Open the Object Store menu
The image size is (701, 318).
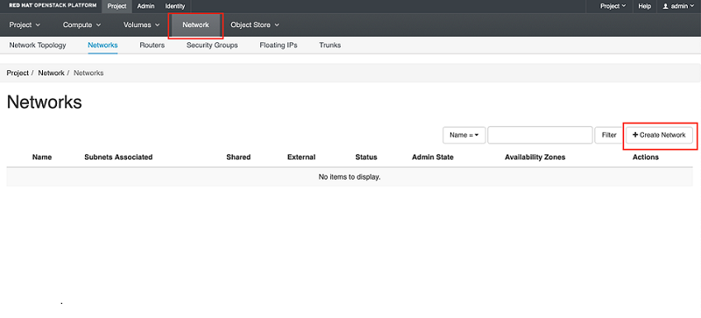point(255,25)
